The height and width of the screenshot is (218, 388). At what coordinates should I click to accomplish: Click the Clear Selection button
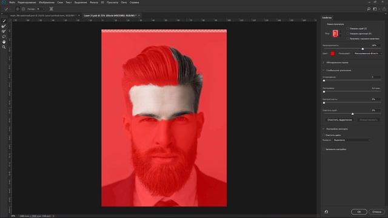[339, 120]
